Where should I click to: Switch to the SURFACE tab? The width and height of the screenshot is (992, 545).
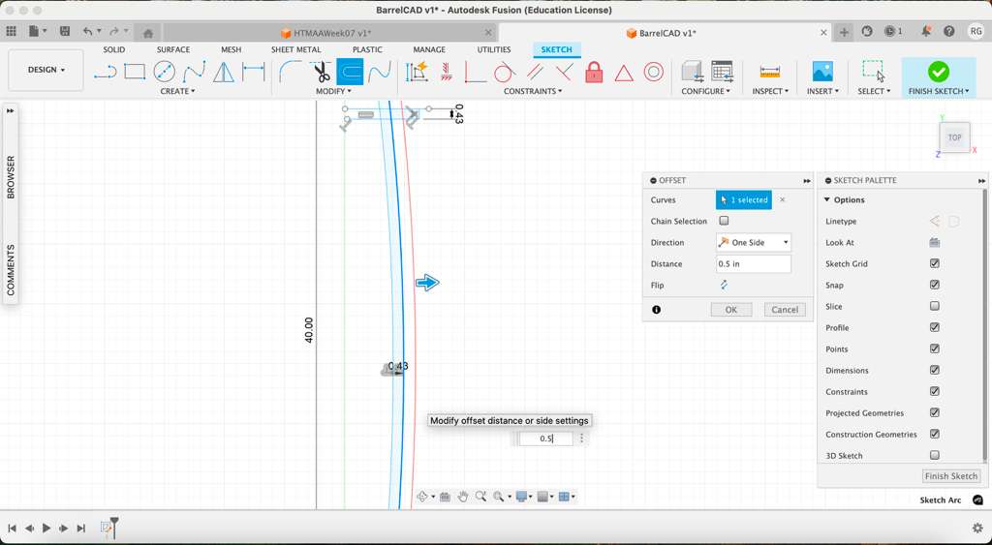[173, 49]
